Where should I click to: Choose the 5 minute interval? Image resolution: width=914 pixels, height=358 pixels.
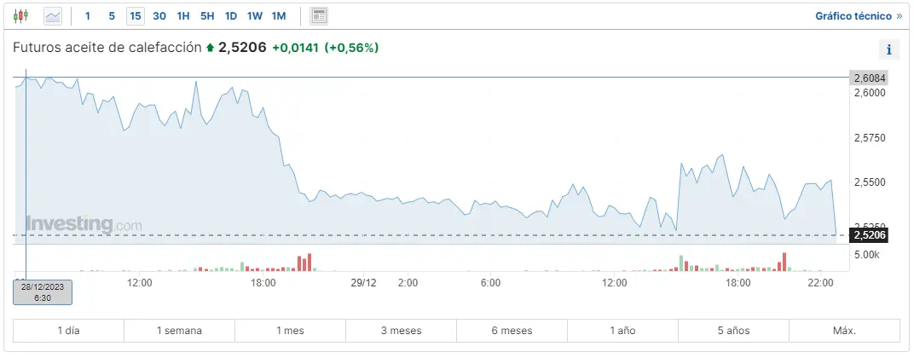[112, 16]
